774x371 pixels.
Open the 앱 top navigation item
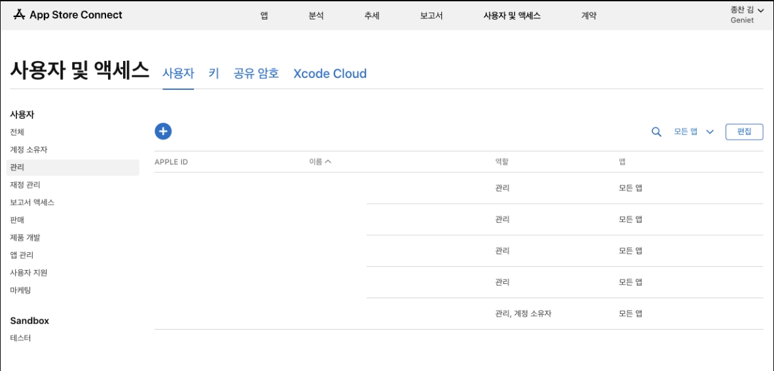(264, 16)
